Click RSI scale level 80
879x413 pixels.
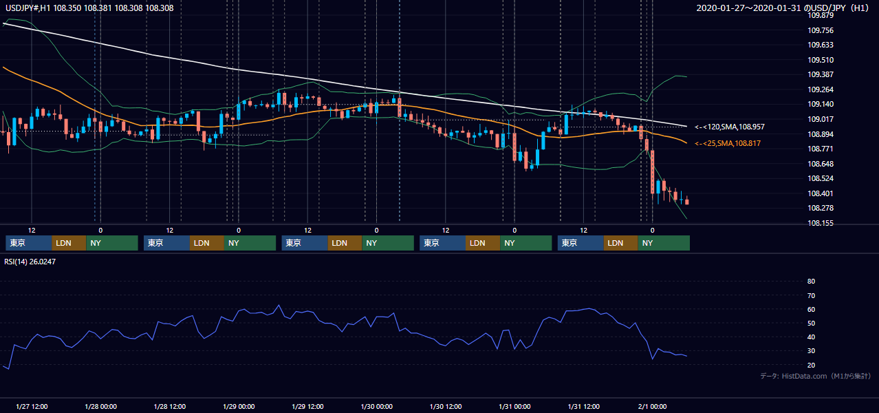[811, 282]
